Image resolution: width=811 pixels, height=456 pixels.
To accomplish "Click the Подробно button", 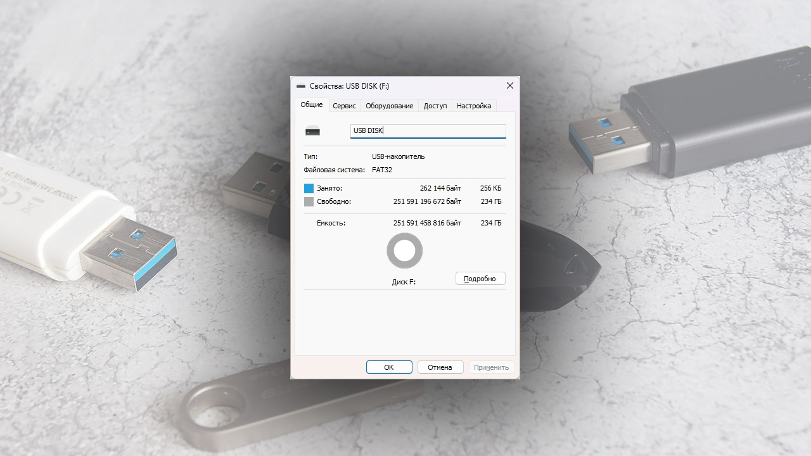I will click(x=480, y=279).
